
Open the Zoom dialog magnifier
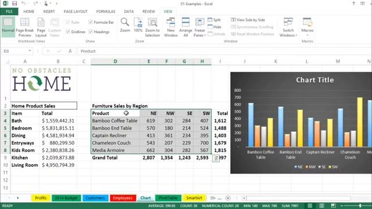tap(125, 25)
